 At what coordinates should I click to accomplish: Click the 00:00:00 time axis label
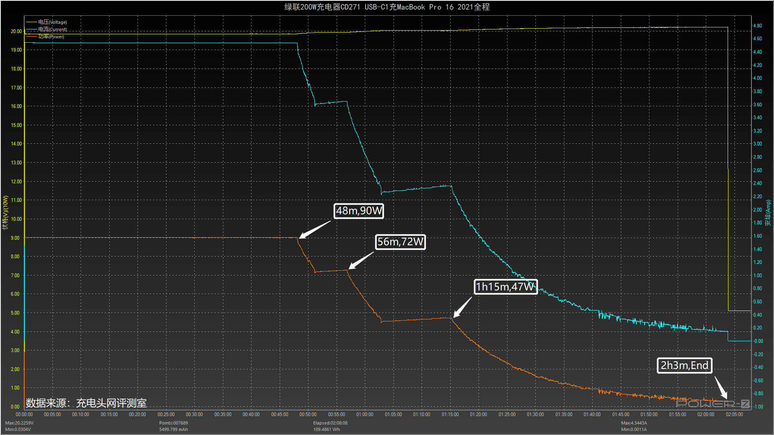[x=24, y=414]
